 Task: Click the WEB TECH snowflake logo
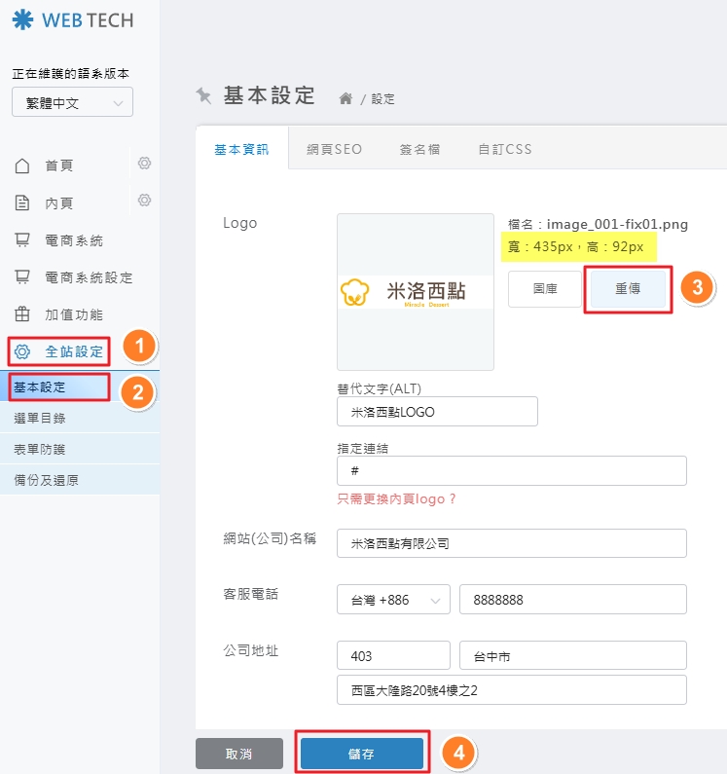pos(22,19)
